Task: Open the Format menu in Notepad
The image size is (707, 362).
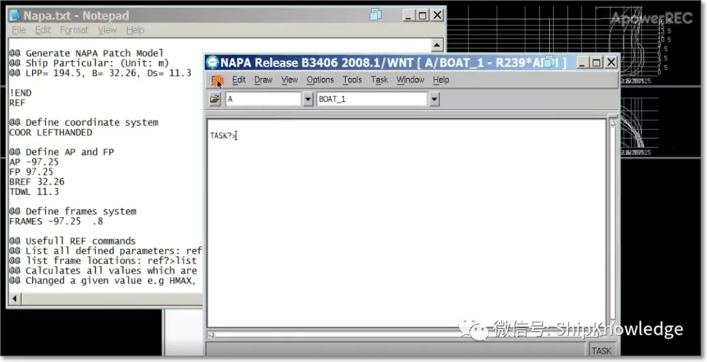Action: [75, 30]
